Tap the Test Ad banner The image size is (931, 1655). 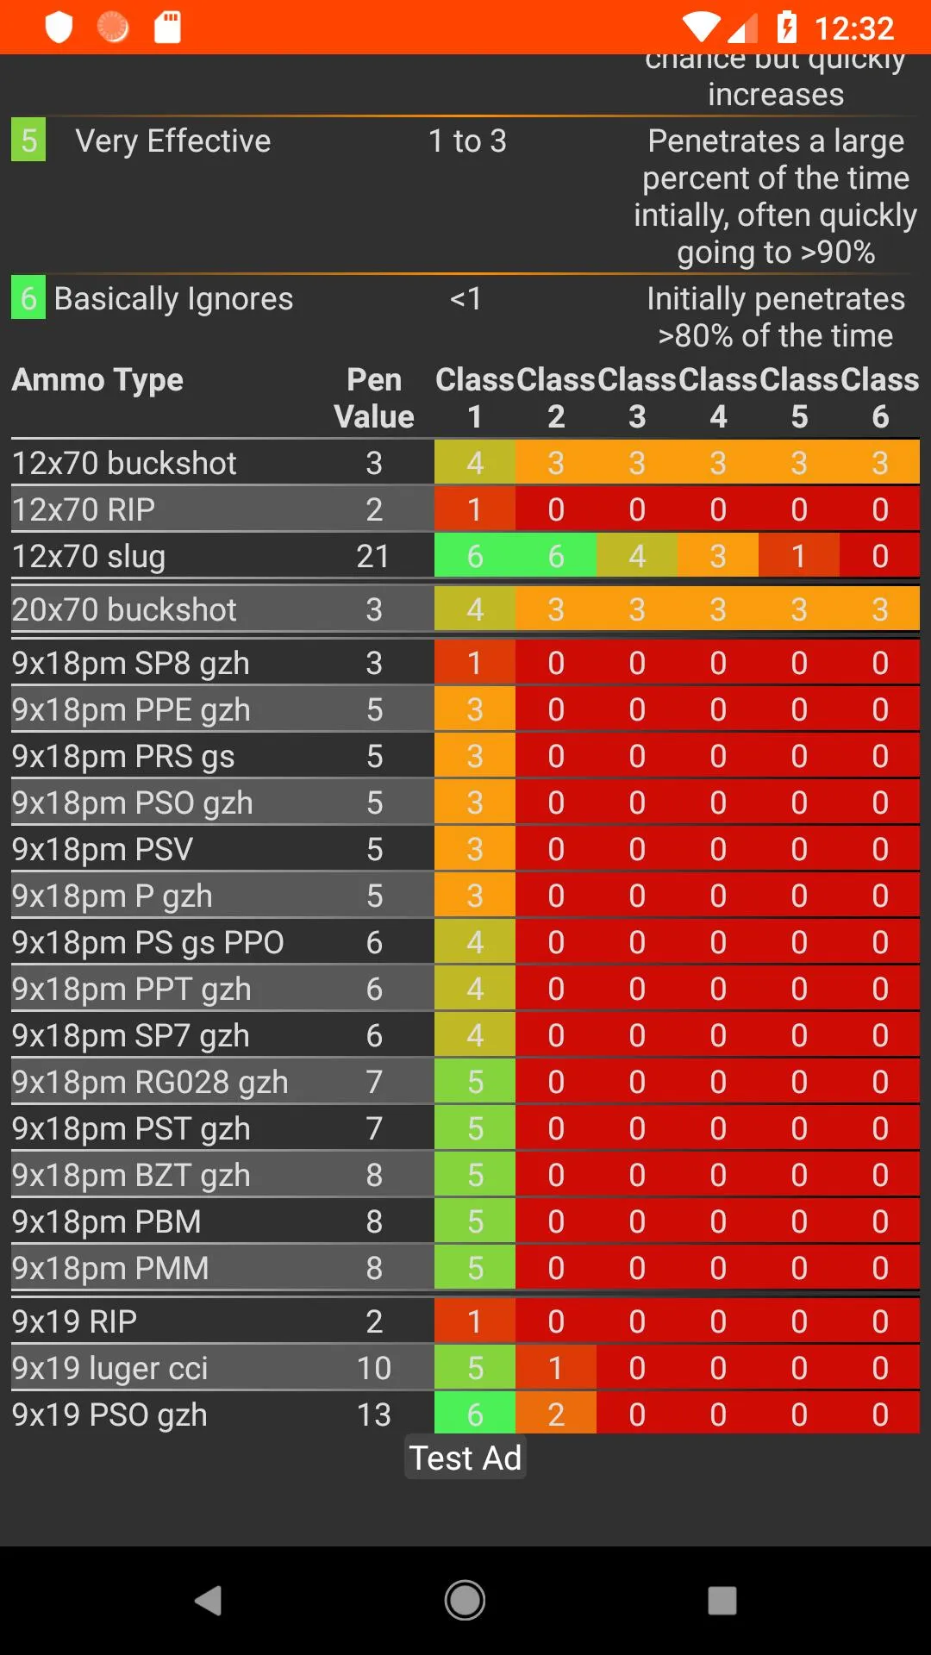[465, 1458]
